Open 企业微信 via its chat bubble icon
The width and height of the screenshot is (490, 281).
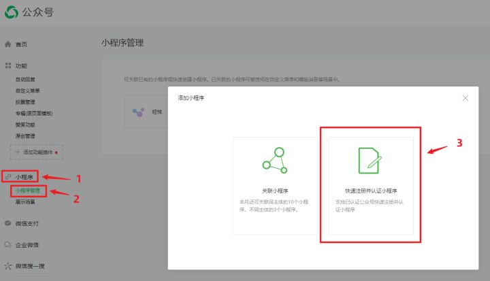(x=8, y=244)
